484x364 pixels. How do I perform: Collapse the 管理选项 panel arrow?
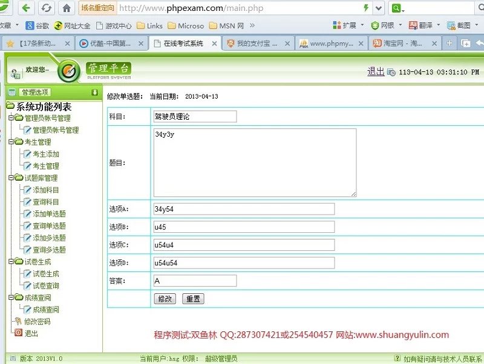click(94, 93)
